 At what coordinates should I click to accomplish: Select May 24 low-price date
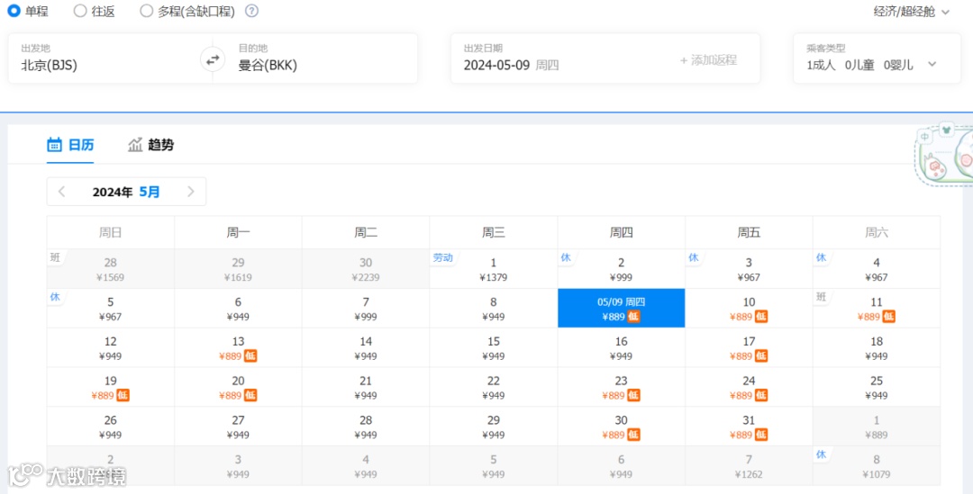pyautogui.click(x=749, y=387)
